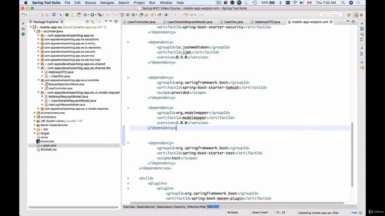The width and height of the screenshot is (385, 216).
Task: Collapse the mobile-app-ws project node
Action: pos(31,27)
